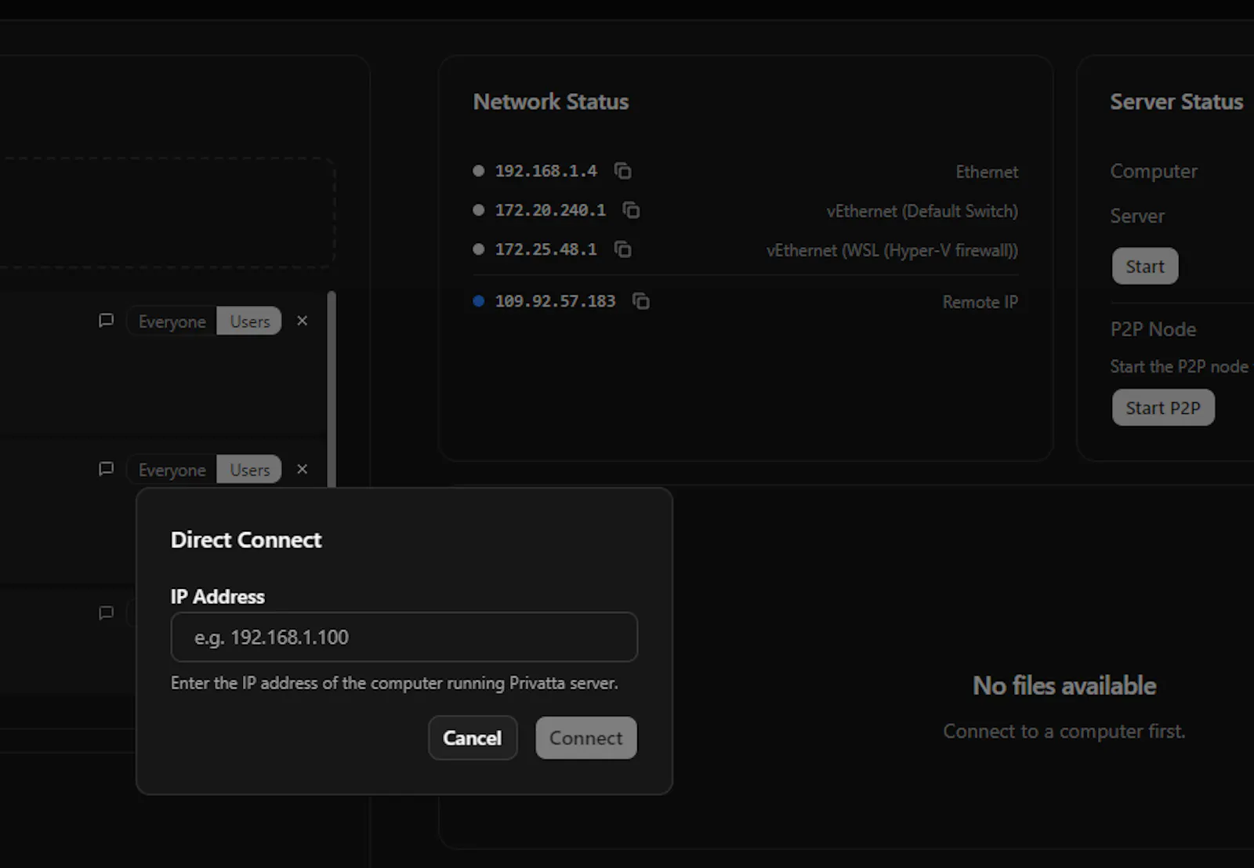Image resolution: width=1254 pixels, height=868 pixels.
Task: Click the 192.168.1.4 address text
Action: [x=546, y=171]
